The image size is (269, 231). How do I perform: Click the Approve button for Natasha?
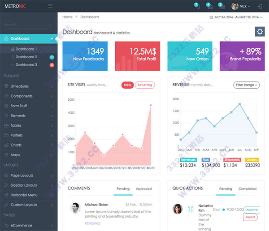(x=252, y=210)
